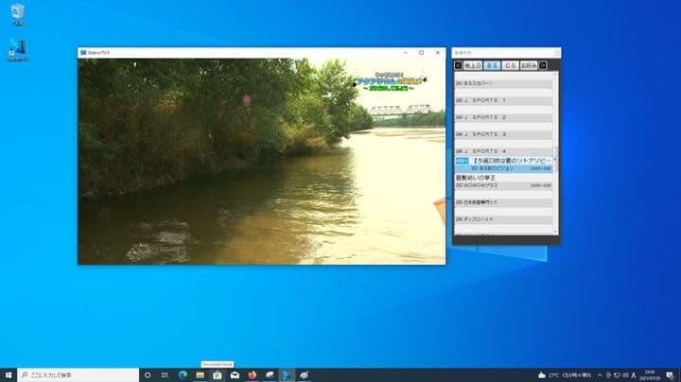Open the taskbar clock and date
Viewport: 681px width, 382px height.
click(x=650, y=375)
